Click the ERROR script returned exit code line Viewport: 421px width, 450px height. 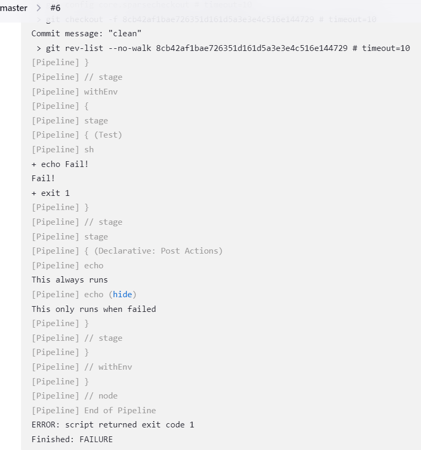[x=113, y=425]
